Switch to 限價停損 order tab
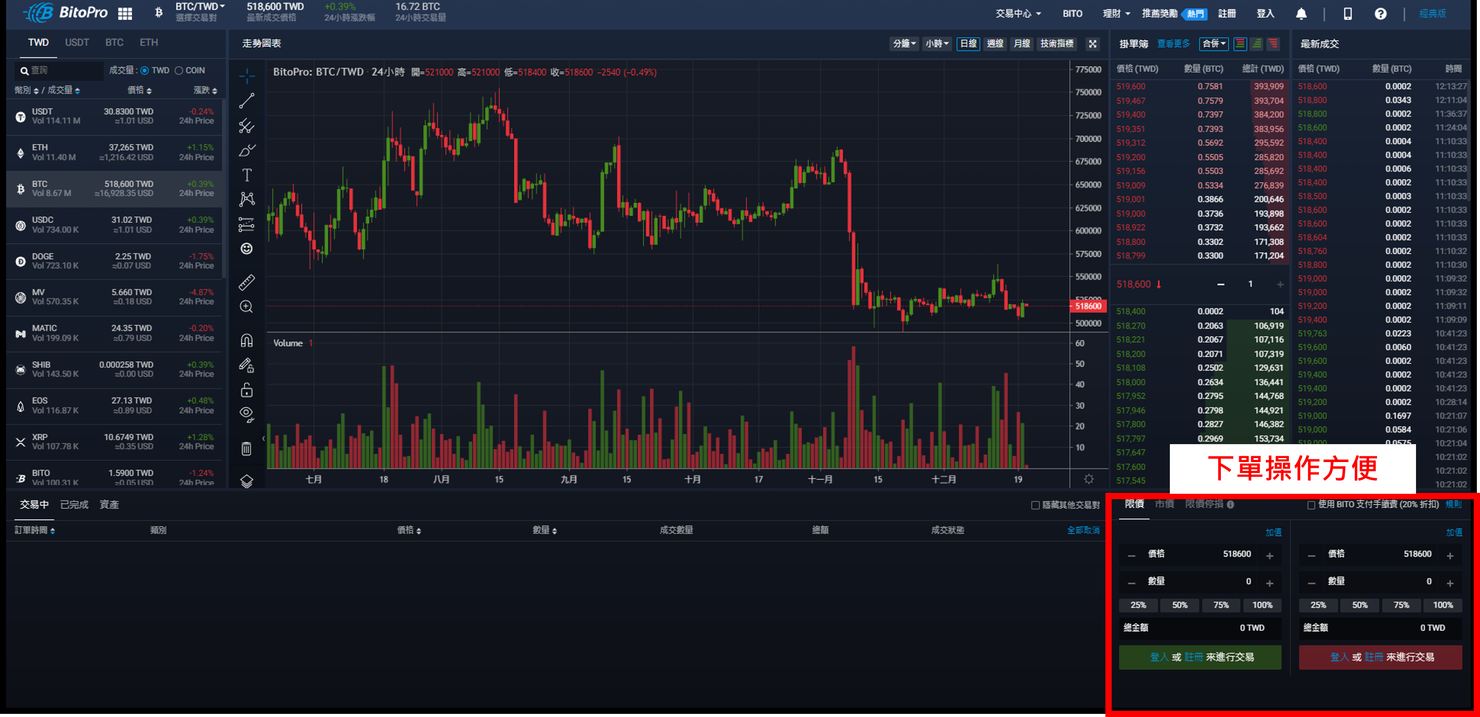 (1204, 504)
